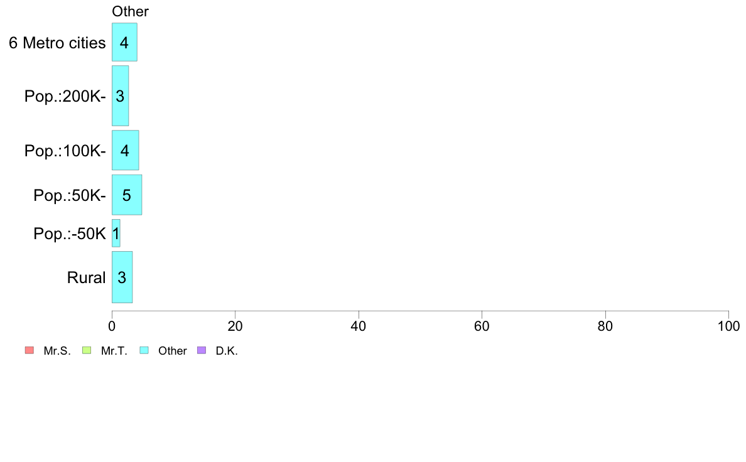Screen dimensions: 746x462
Task: Click the Mr.S. legend text
Action: (x=57, y=351)
